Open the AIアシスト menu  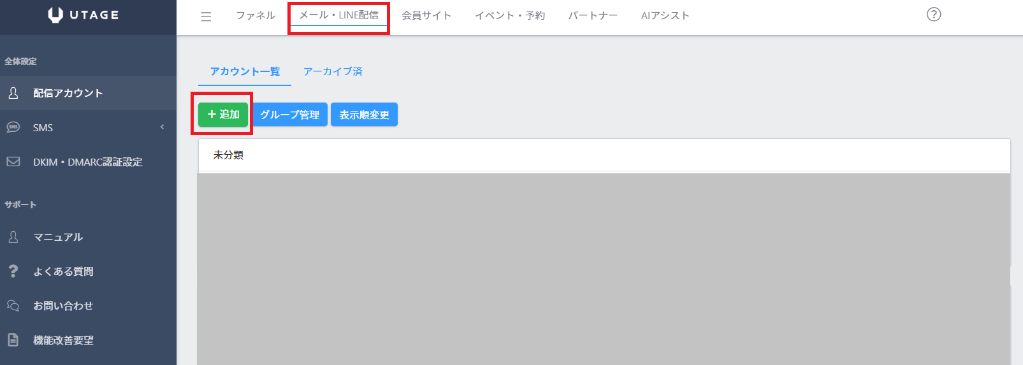pyautogui.click(x=665, y=15)
